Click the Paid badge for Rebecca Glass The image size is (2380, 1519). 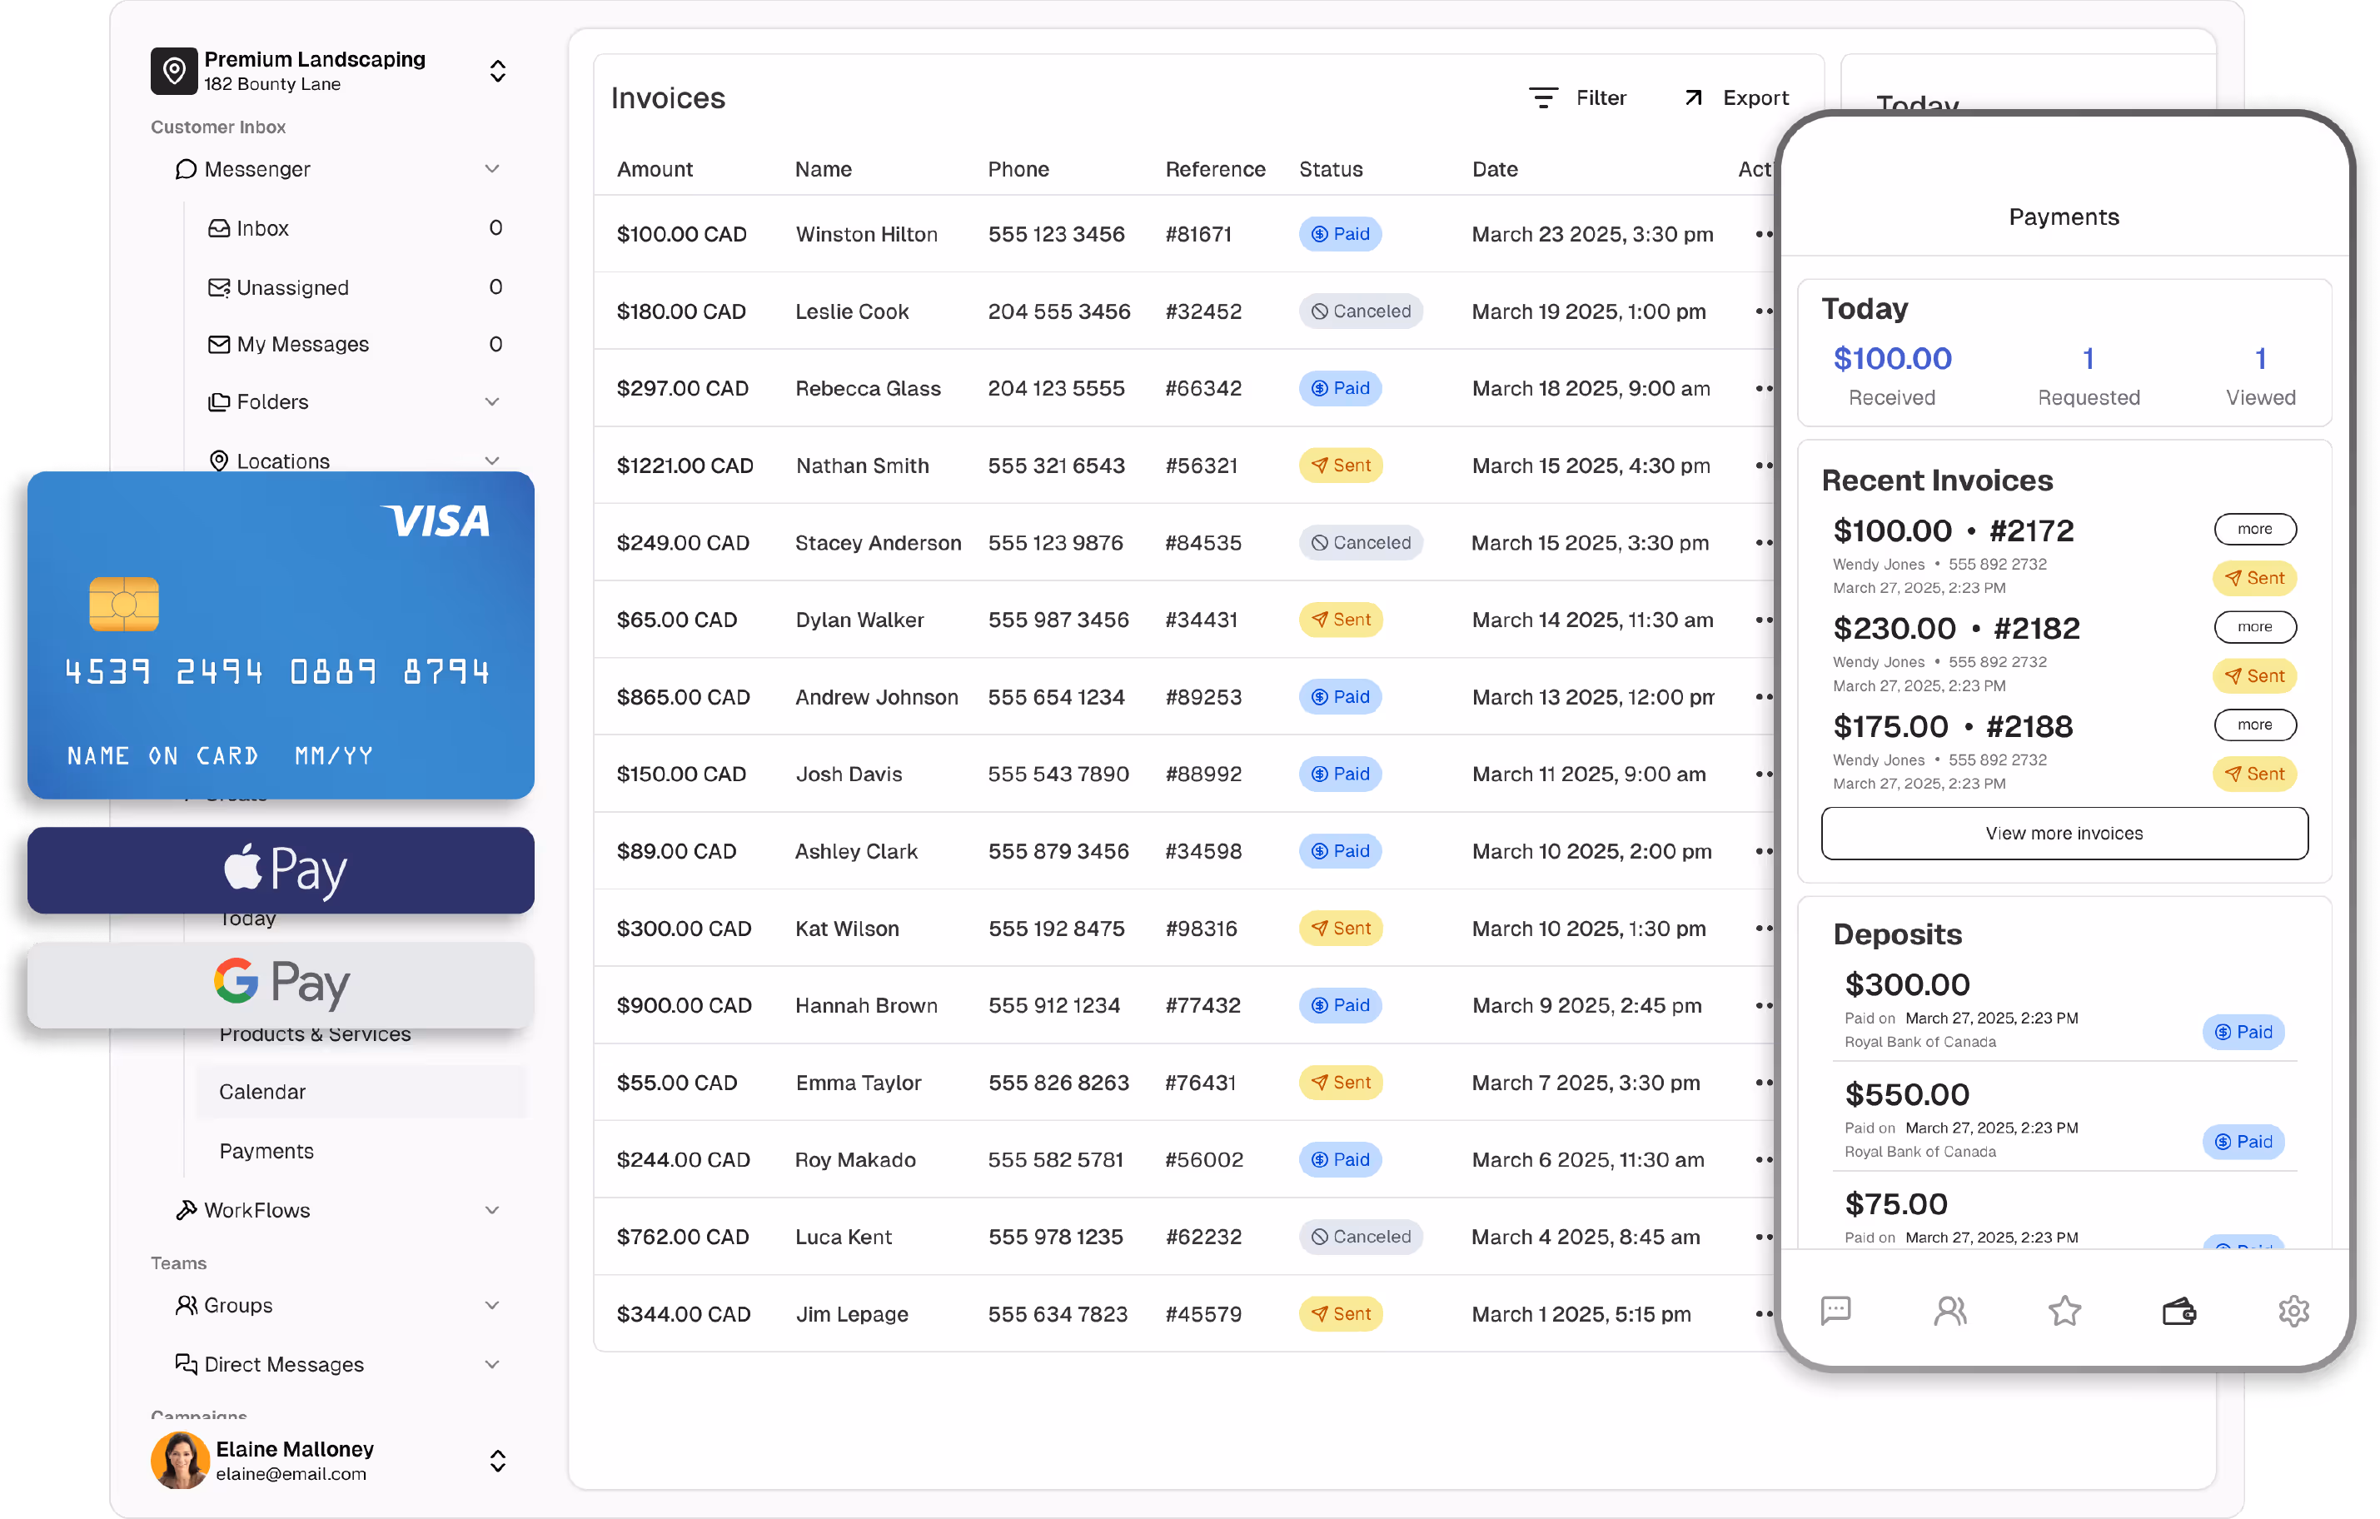(1339, 388)
